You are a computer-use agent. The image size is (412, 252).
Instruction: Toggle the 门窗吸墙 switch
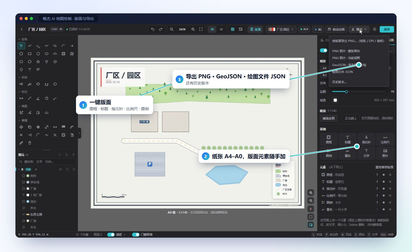pyautogui.click(x=136, y=235)
